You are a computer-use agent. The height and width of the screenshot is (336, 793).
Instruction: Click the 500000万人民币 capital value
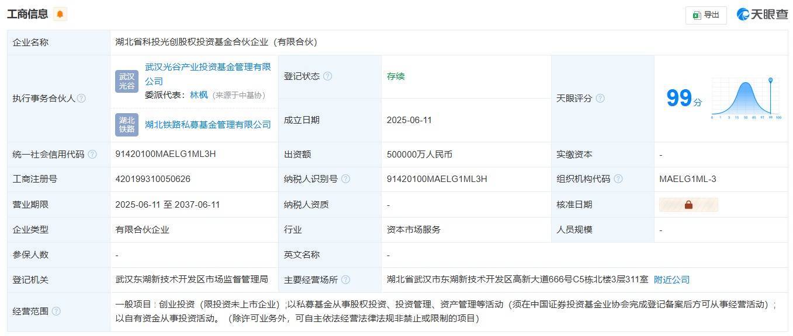(420, 155)
